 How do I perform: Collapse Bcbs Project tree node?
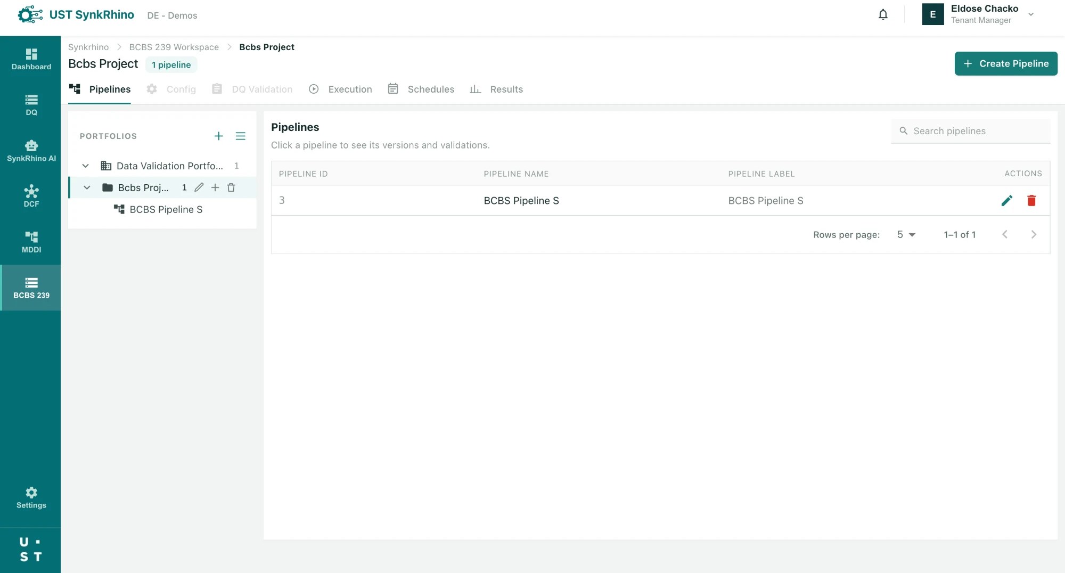87,187
